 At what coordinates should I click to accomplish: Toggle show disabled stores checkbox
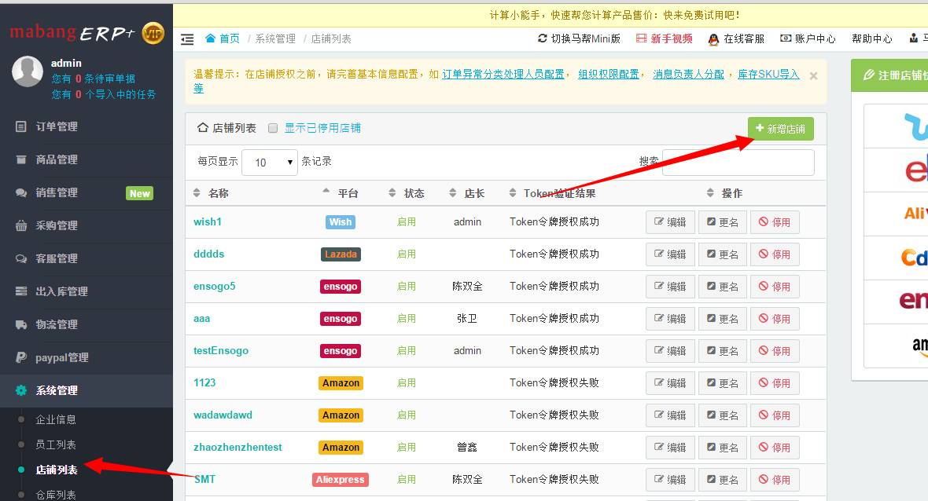[x=273, y=128]
